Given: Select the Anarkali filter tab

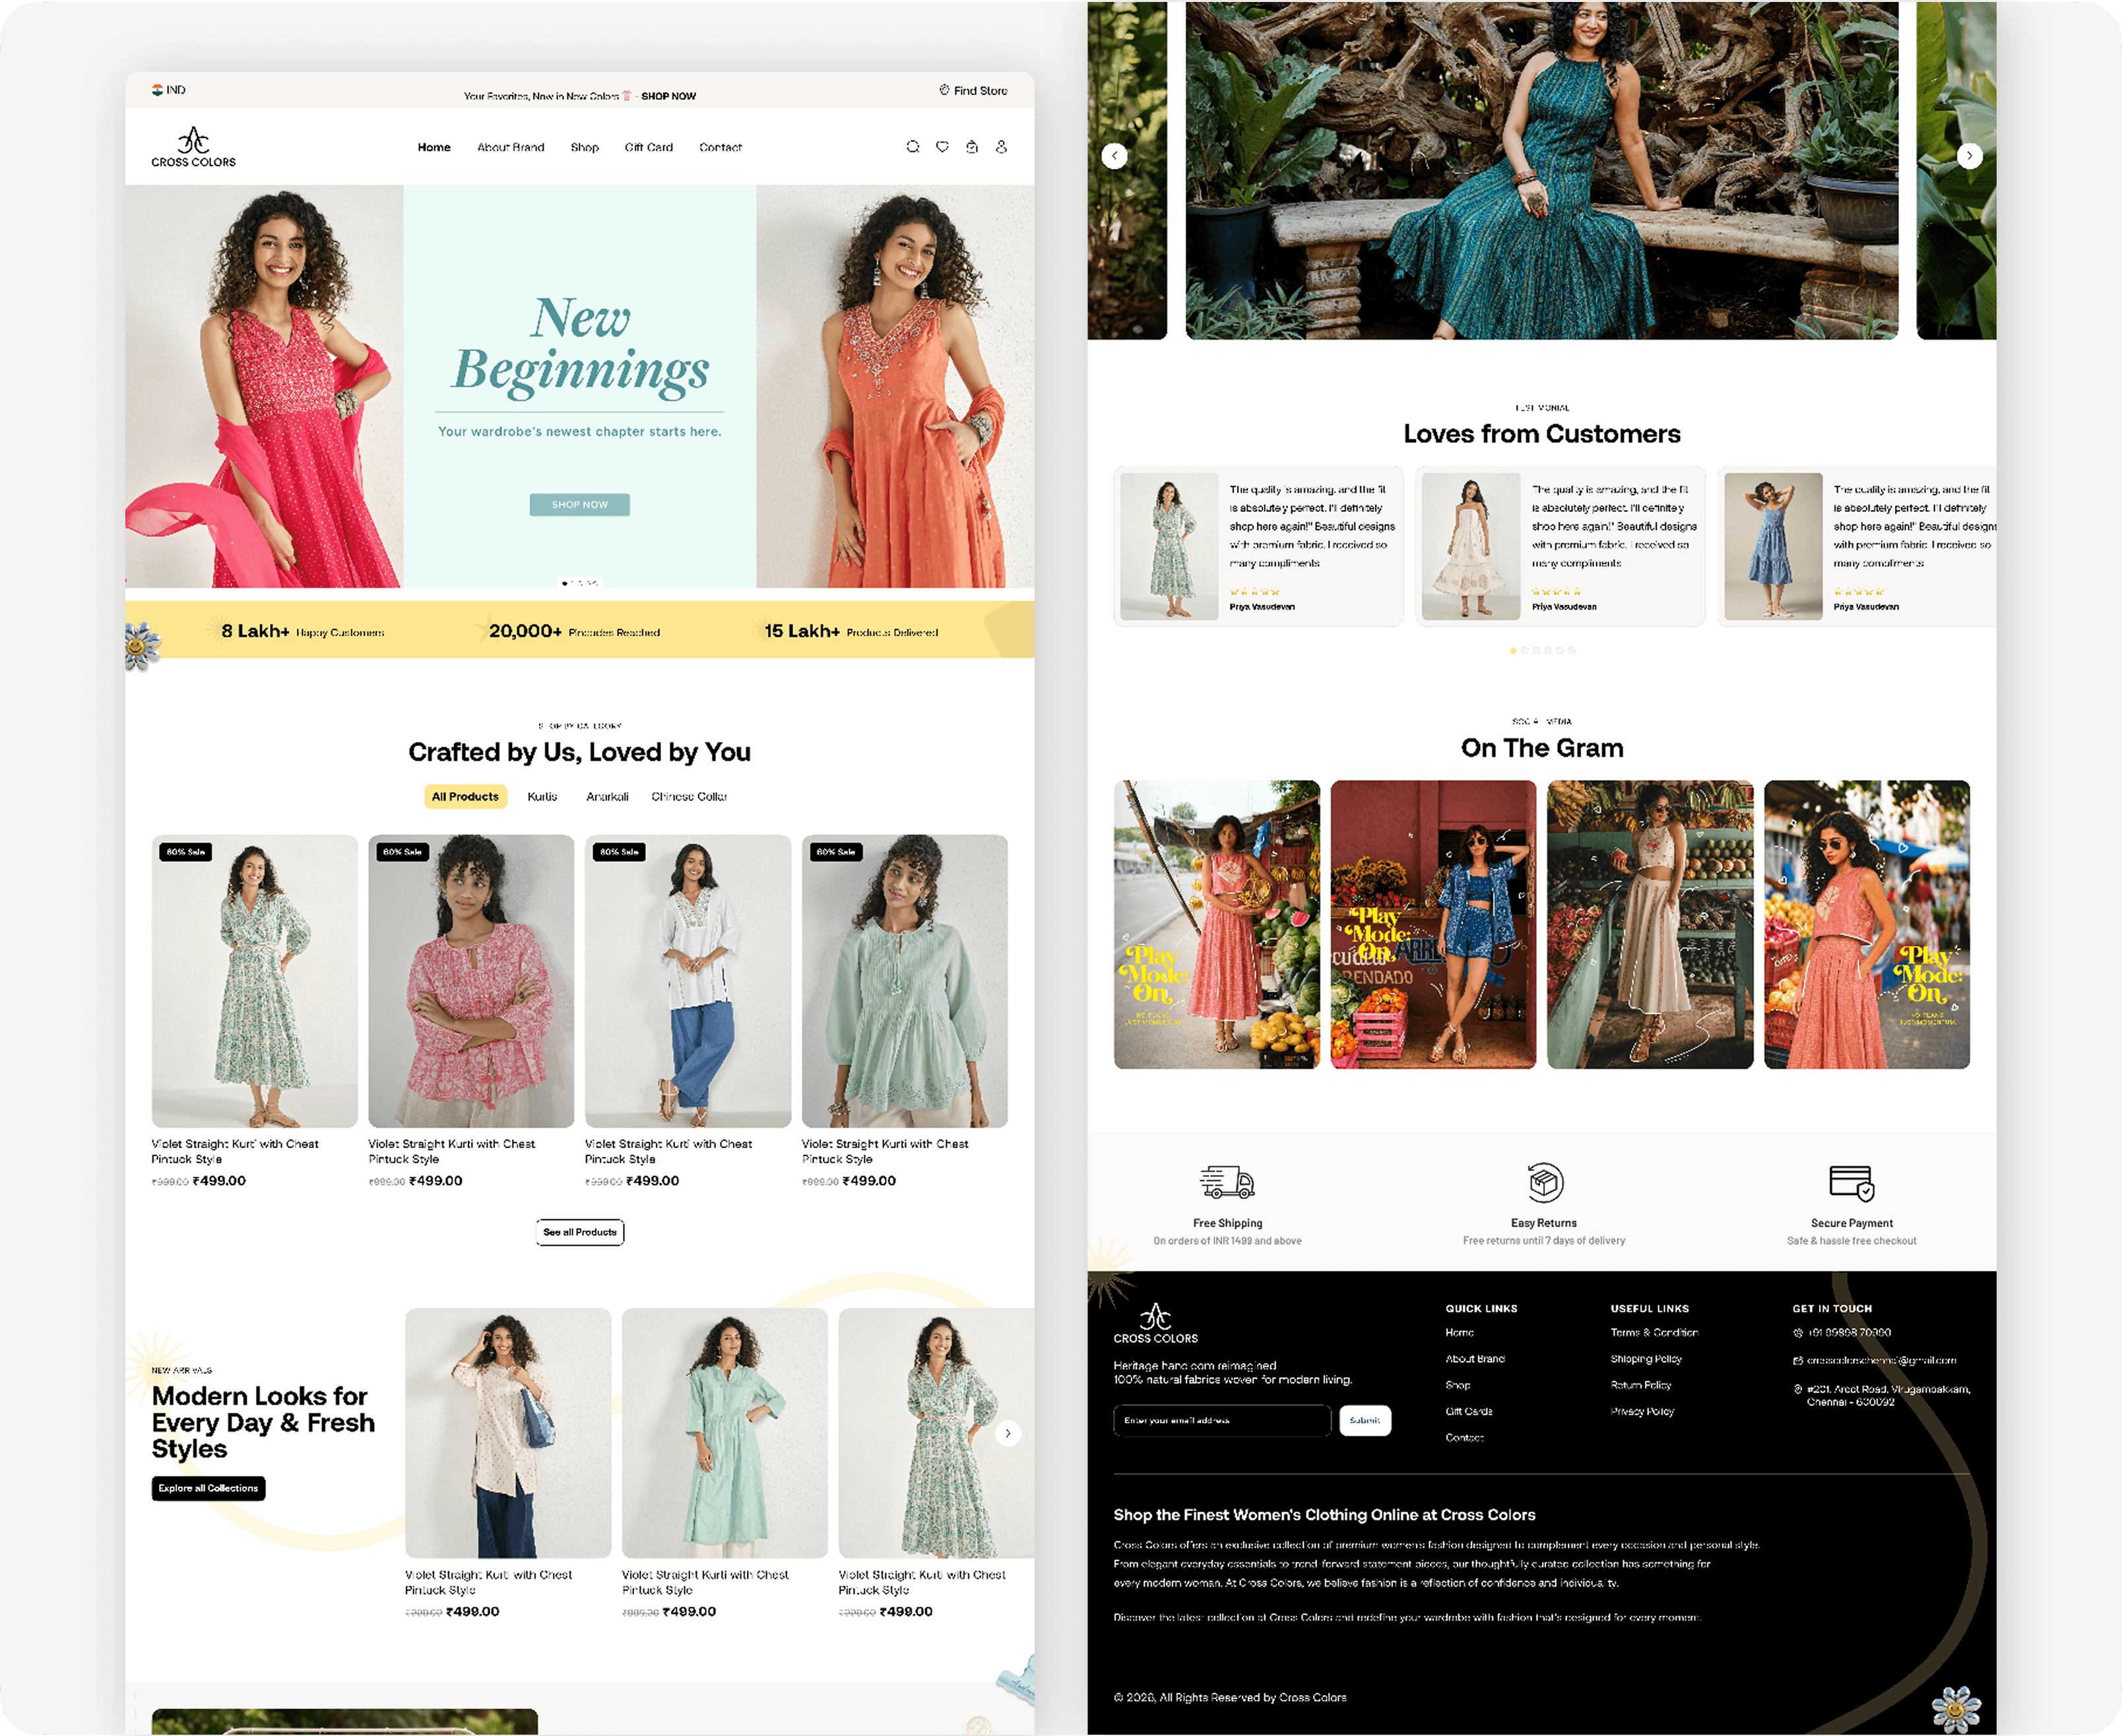Looking at the screenshot, I should [x=607, y=796].
